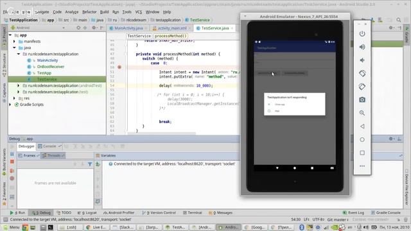
Task: Rotate emulator left icon
Action: 362,73
